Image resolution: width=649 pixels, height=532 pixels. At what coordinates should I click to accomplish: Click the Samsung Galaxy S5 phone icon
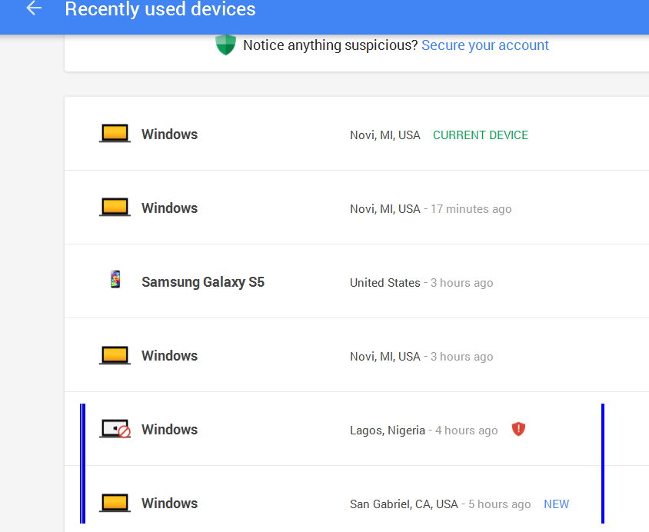115,279
